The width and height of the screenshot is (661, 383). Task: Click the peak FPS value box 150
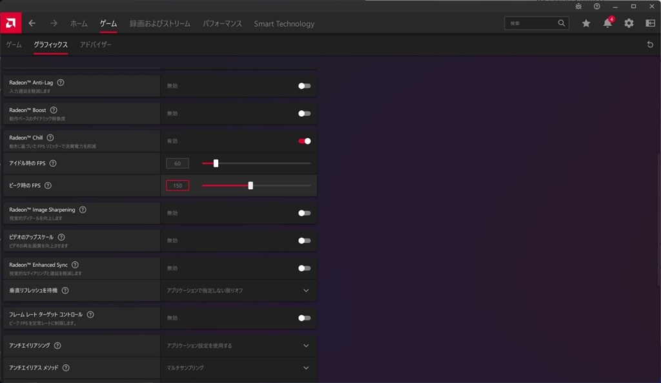click(x=178, y=185)
